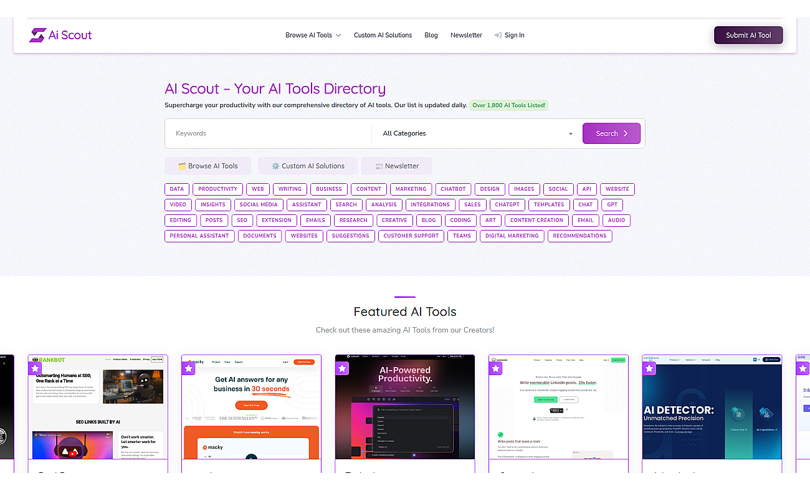Select the EXTENSION tag
The height and width of the screenshot is (491, 810).
point(277,220)
